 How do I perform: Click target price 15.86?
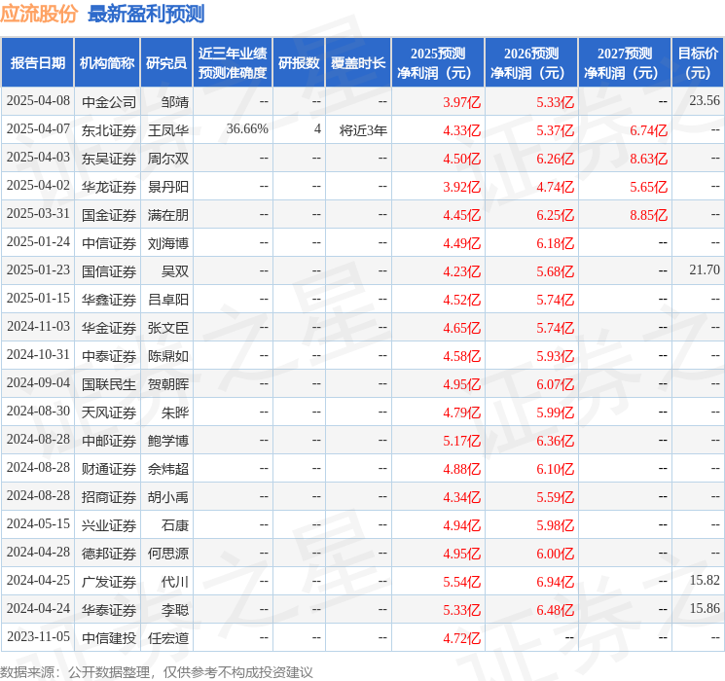coord(705,608)
